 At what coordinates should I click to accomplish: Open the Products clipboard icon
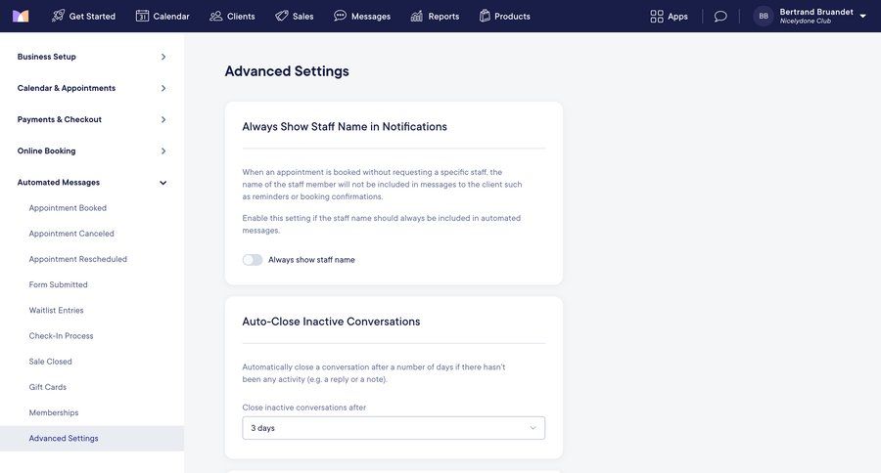point(485,16)
